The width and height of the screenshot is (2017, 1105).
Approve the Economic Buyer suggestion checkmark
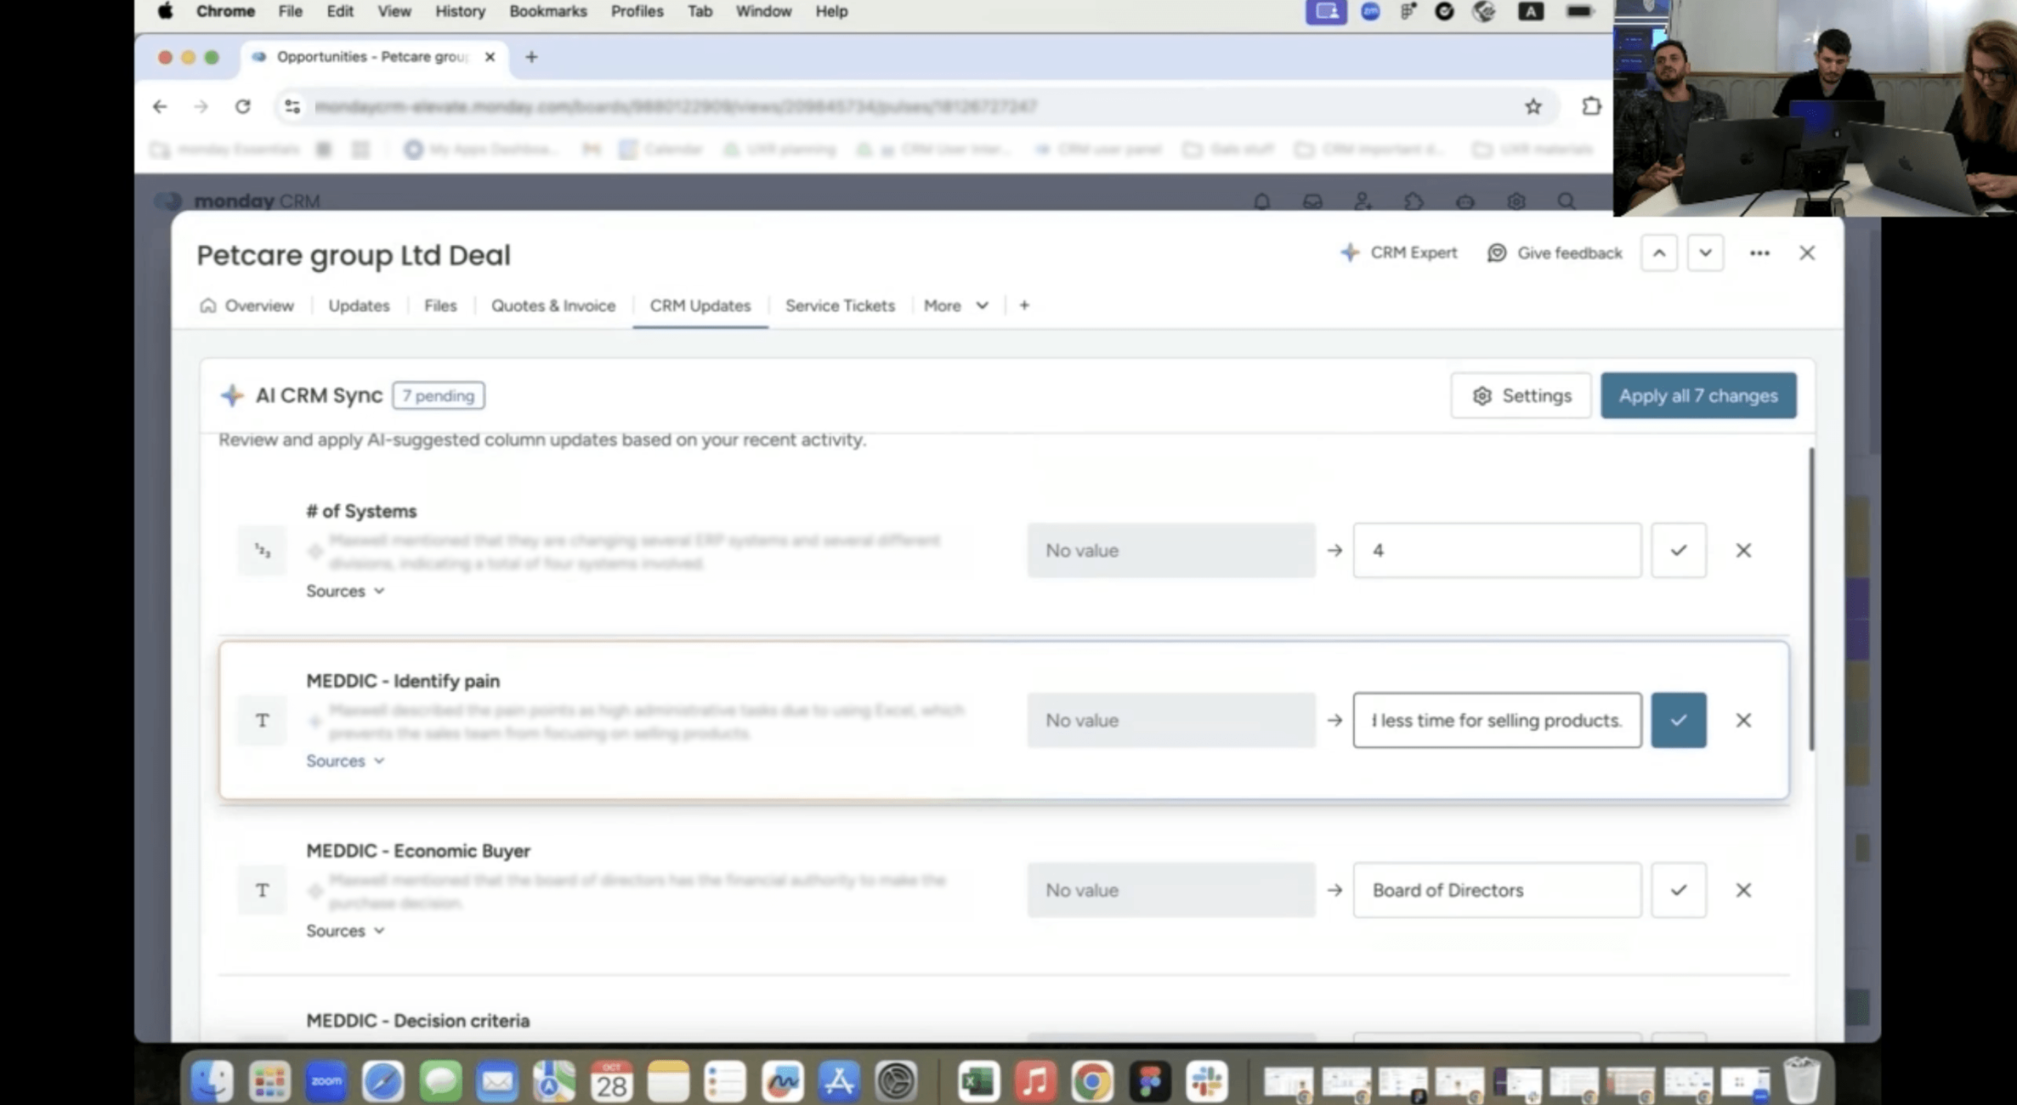(x=1679, y=890)
